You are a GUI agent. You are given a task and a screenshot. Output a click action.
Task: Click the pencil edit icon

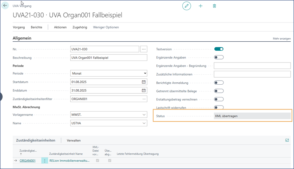[x=187, y=6]
